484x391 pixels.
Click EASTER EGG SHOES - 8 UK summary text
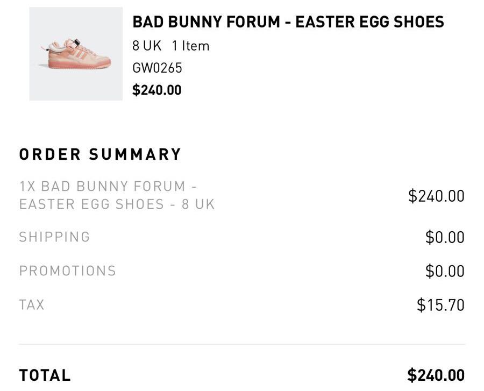coord(117,204)
